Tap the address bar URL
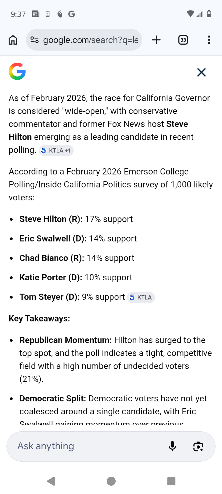222x494 pixels. point(90,40)
